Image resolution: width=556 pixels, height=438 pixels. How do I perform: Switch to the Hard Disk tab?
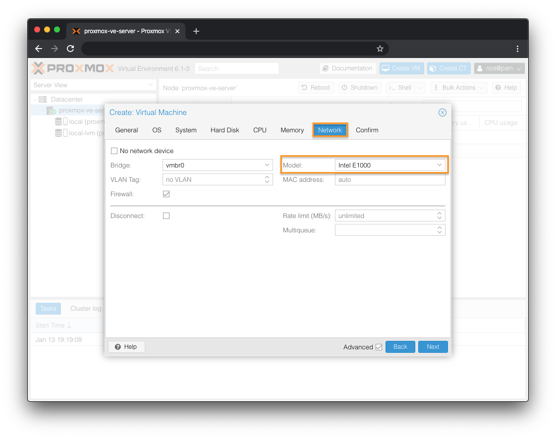225,130
